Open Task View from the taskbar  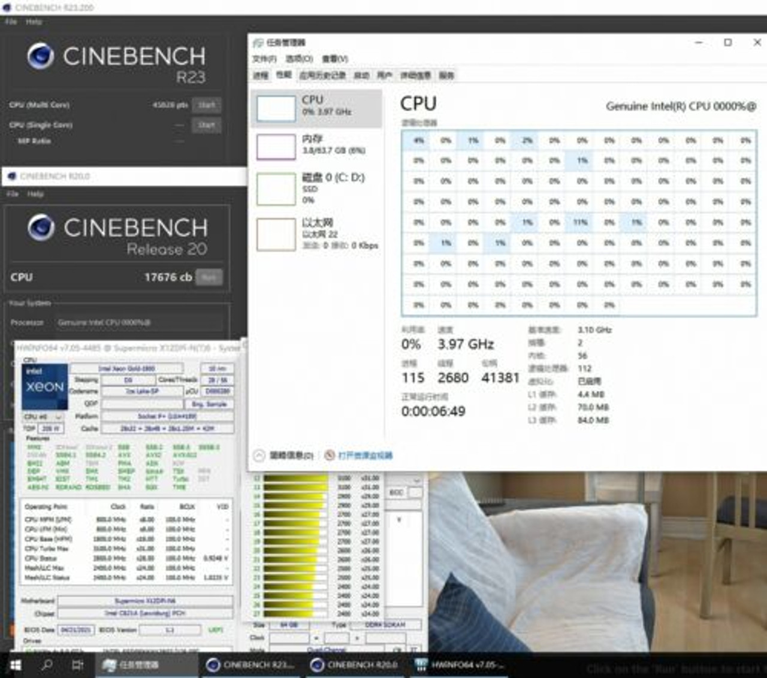77,665
